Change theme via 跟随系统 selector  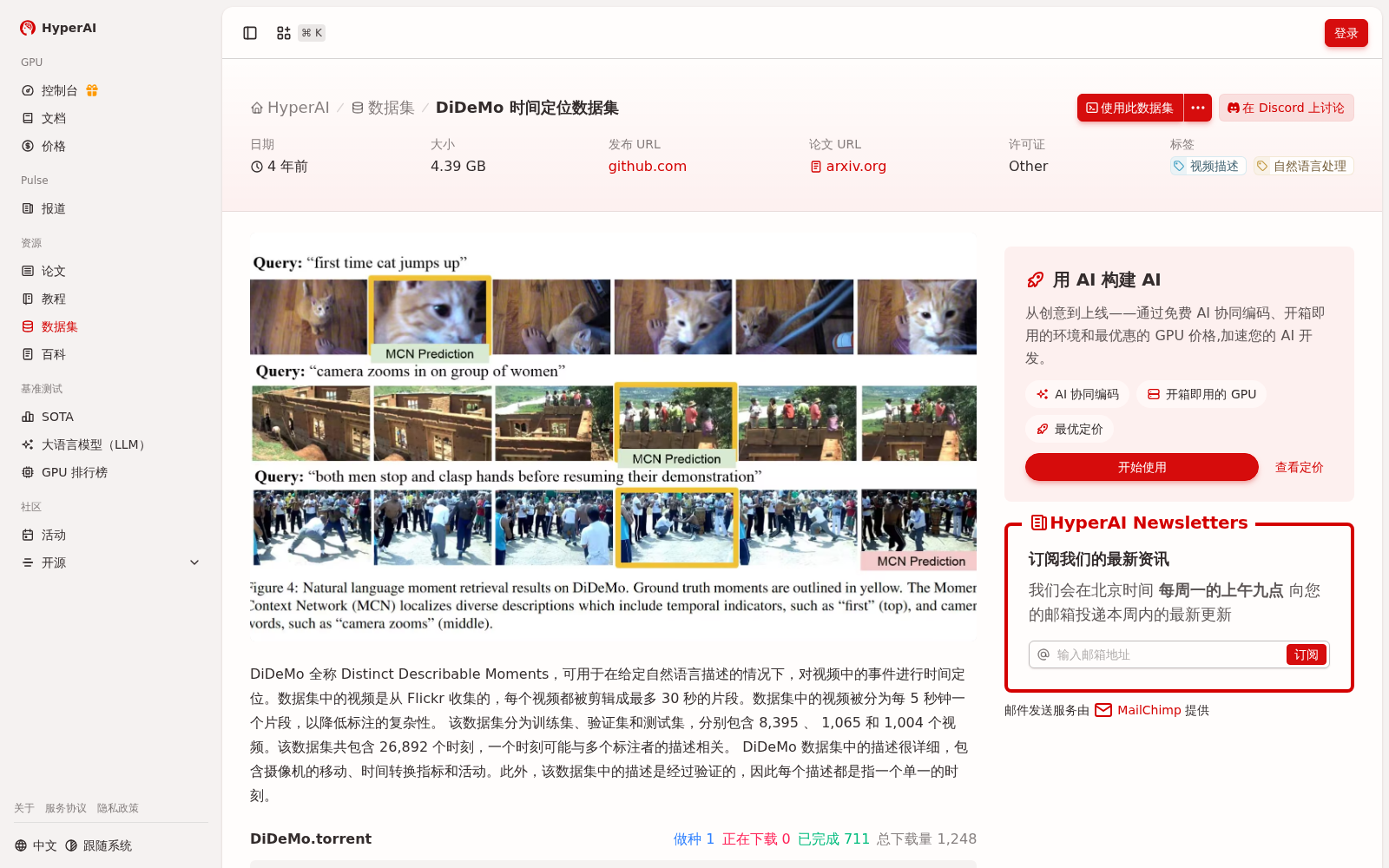pyautogui.click(x=98, y=845)
